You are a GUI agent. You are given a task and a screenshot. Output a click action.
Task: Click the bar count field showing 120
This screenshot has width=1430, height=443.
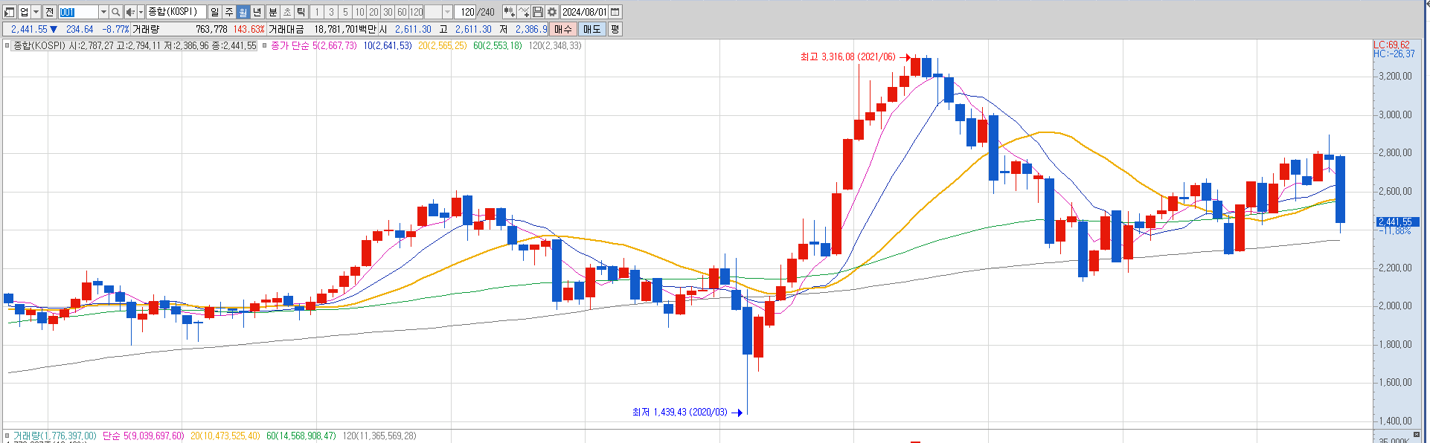(466, 12)
